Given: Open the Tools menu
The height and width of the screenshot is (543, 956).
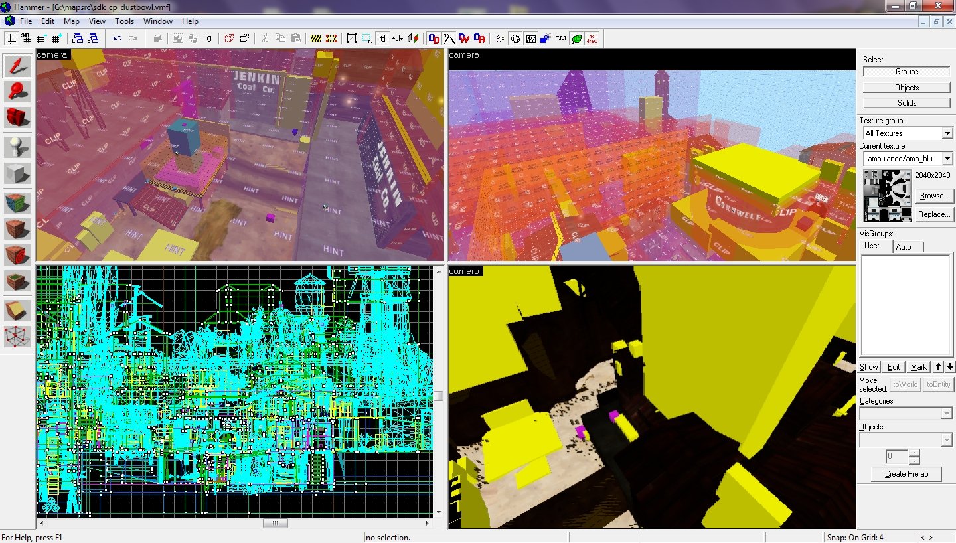Looking at the screenshot, I should (124, 21).
